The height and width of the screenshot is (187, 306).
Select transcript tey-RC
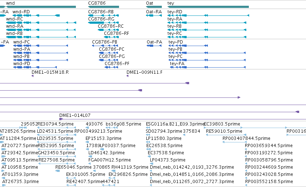[175, 33]
